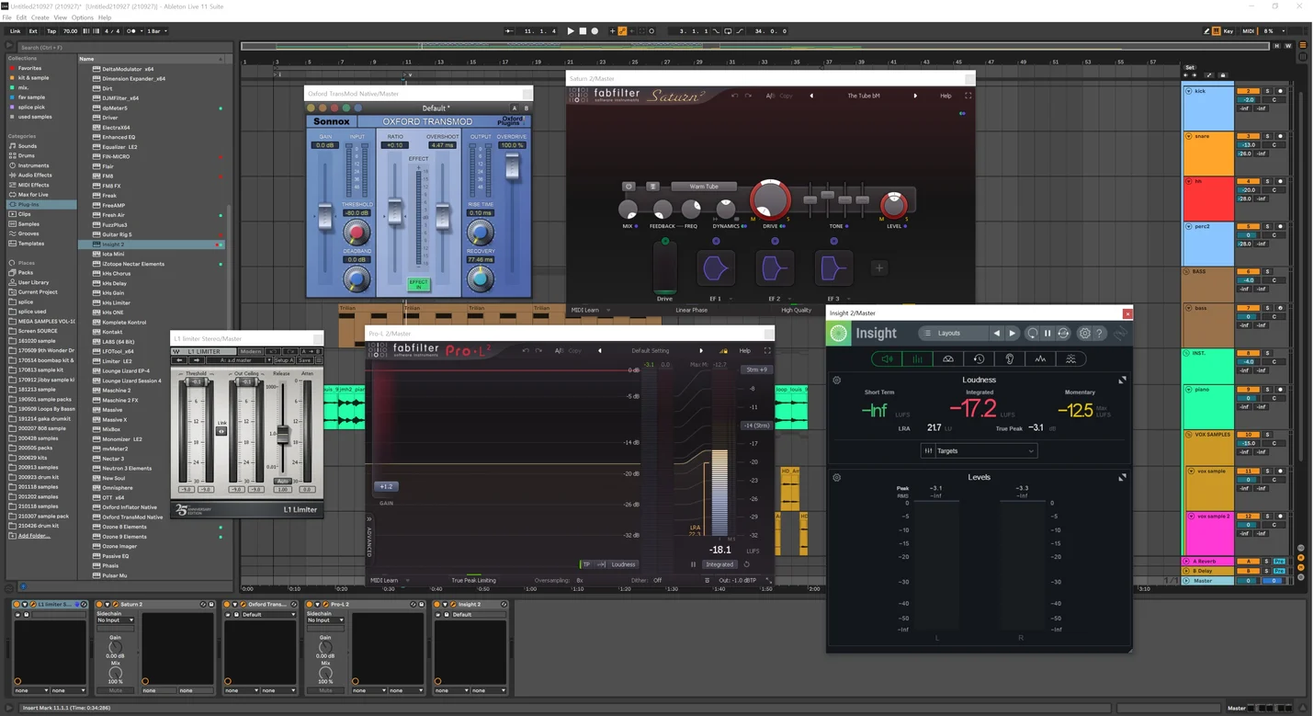Toggle the Insight sound output speaker icon

pyautogui.click(x=886, y=359)
